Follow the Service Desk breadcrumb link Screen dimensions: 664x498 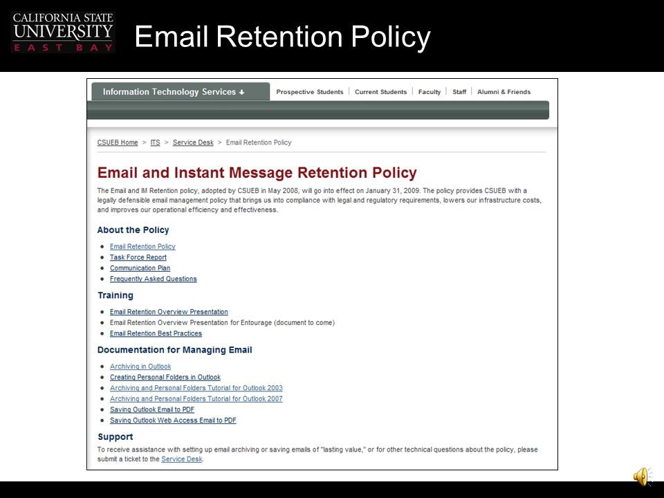[193, 142]
